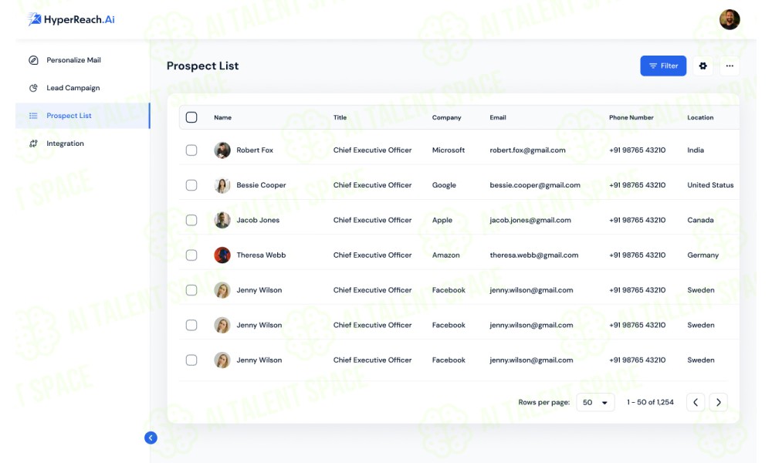Click the Google company cell

tap(444, 185)
